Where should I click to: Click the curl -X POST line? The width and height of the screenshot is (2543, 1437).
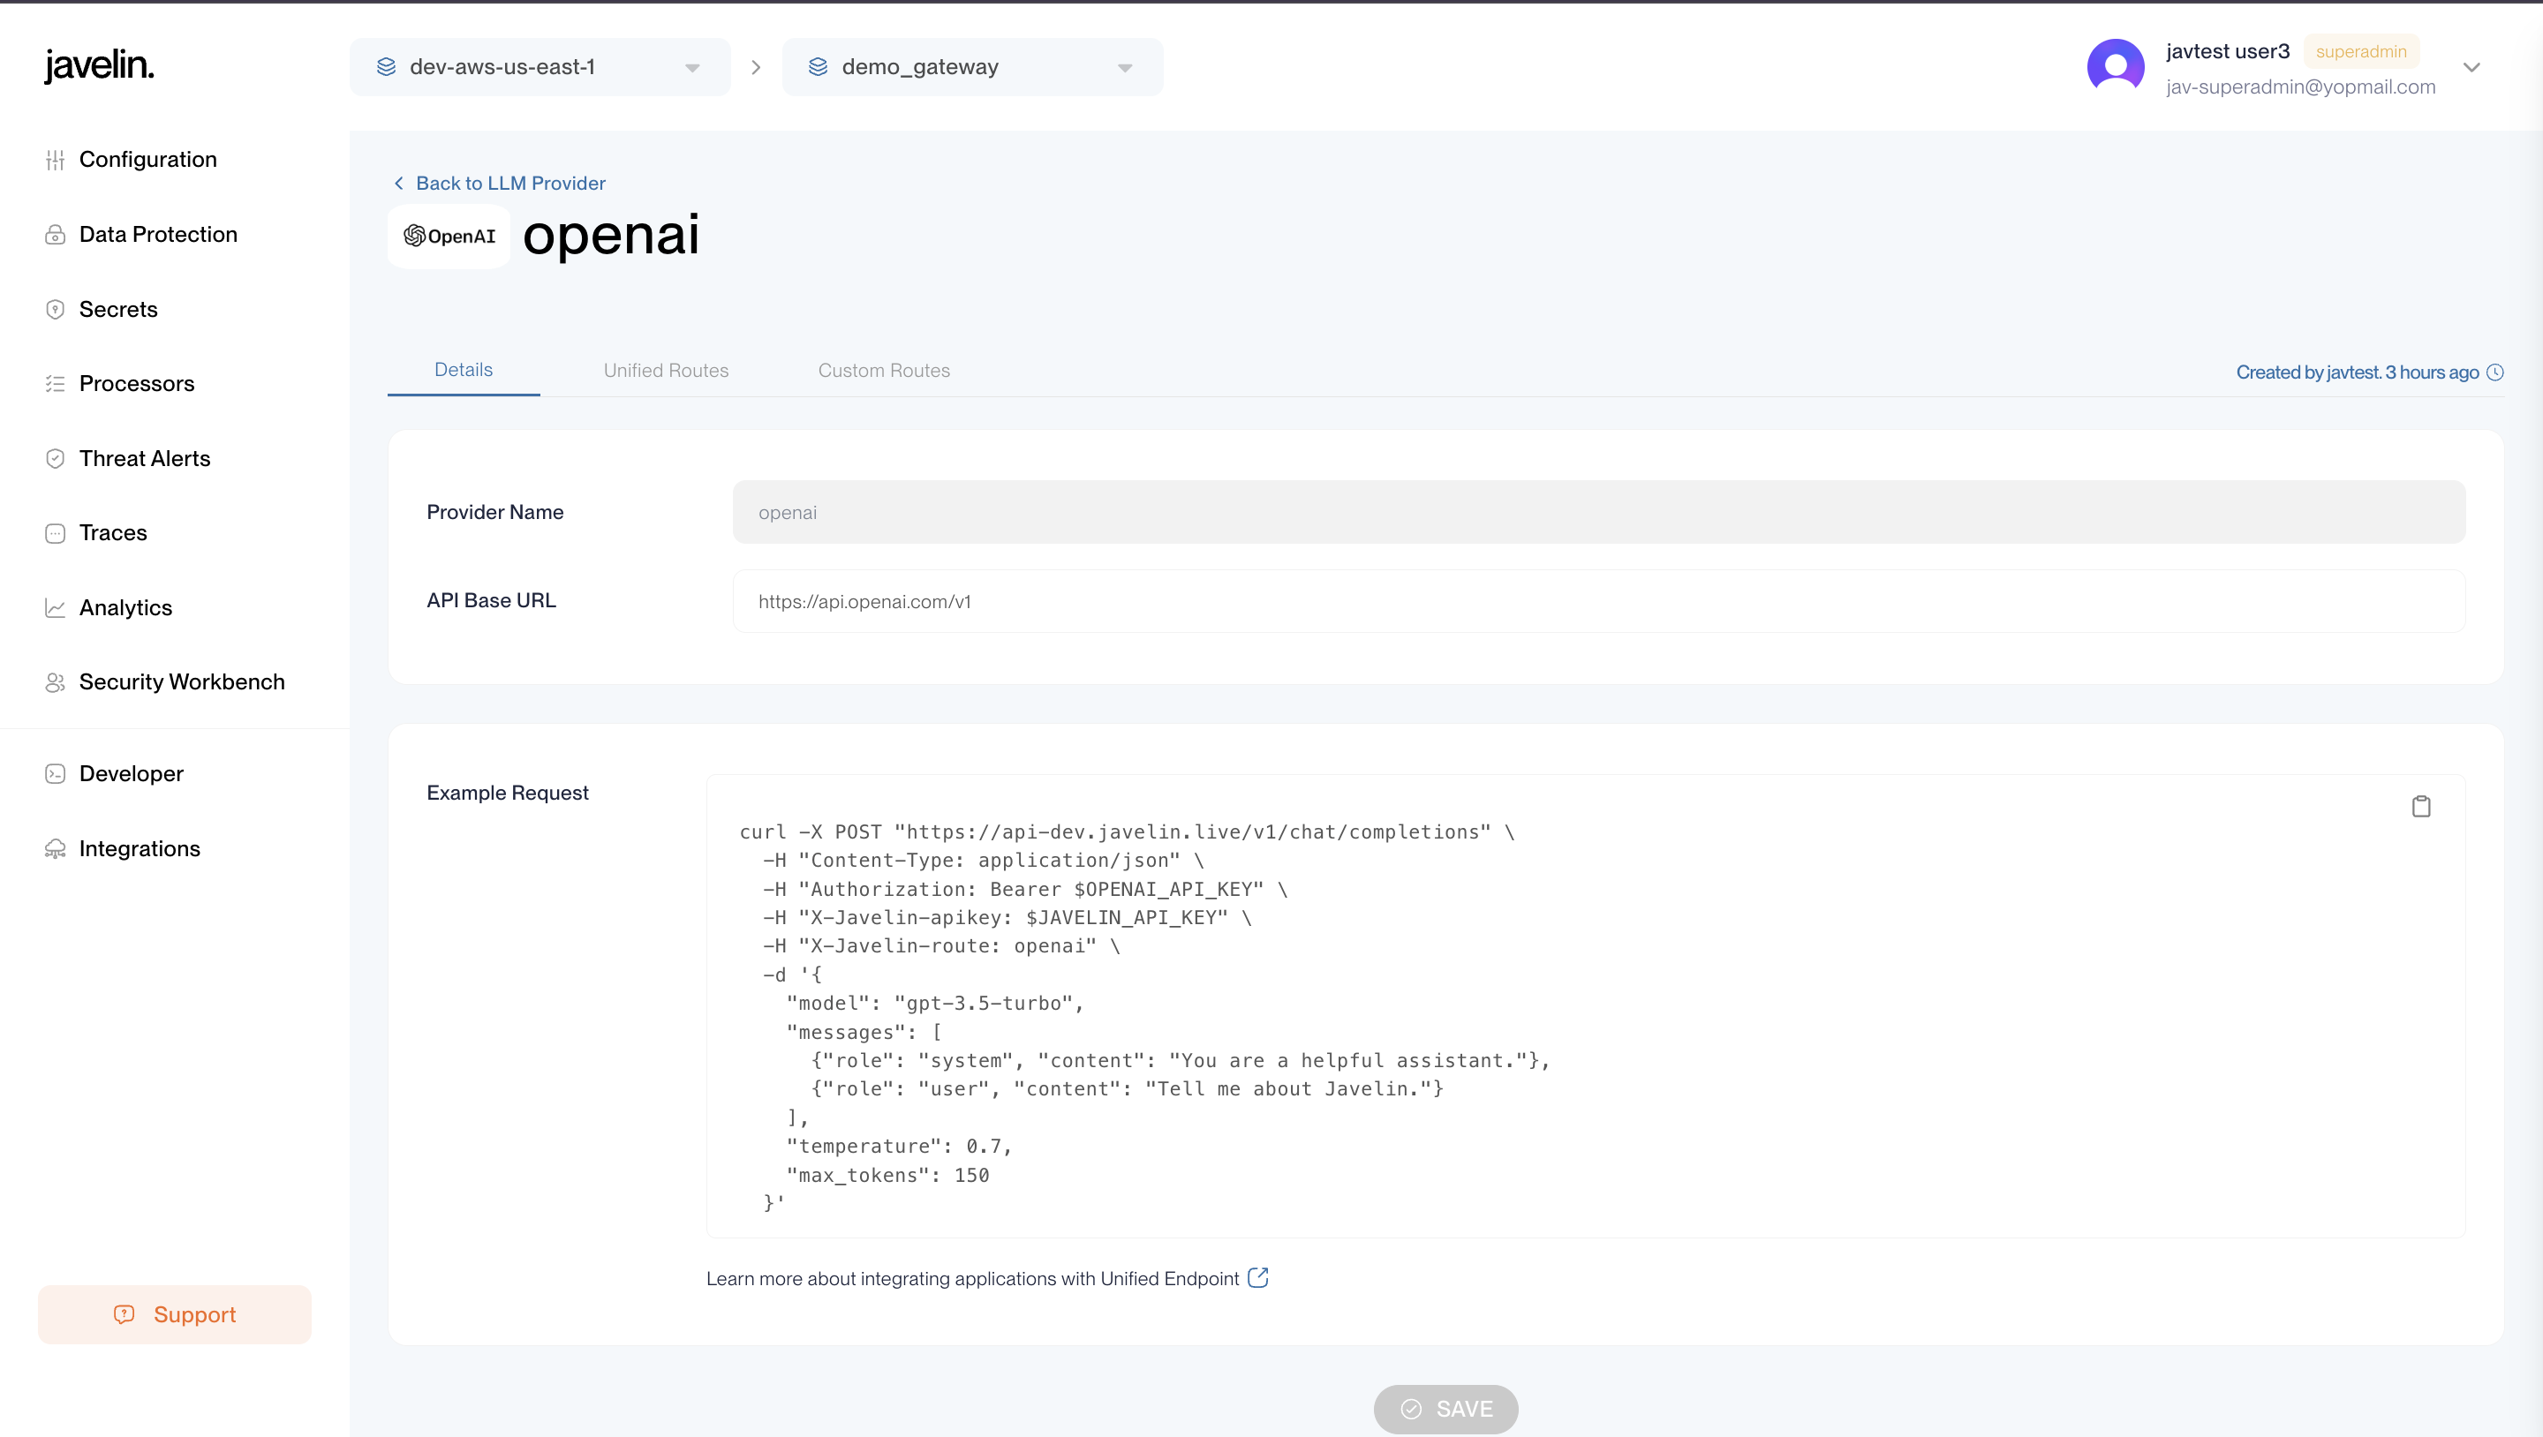tap(1127, 832)
